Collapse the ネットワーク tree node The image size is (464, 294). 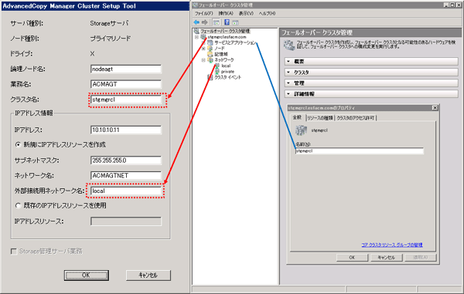tap(203, 60)
